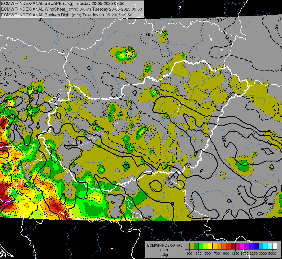Select the 1750 tick label on legend
Image resolution: width=282 pixels, height=259 pixels.
pyautogui.click(x=245, y=254)
